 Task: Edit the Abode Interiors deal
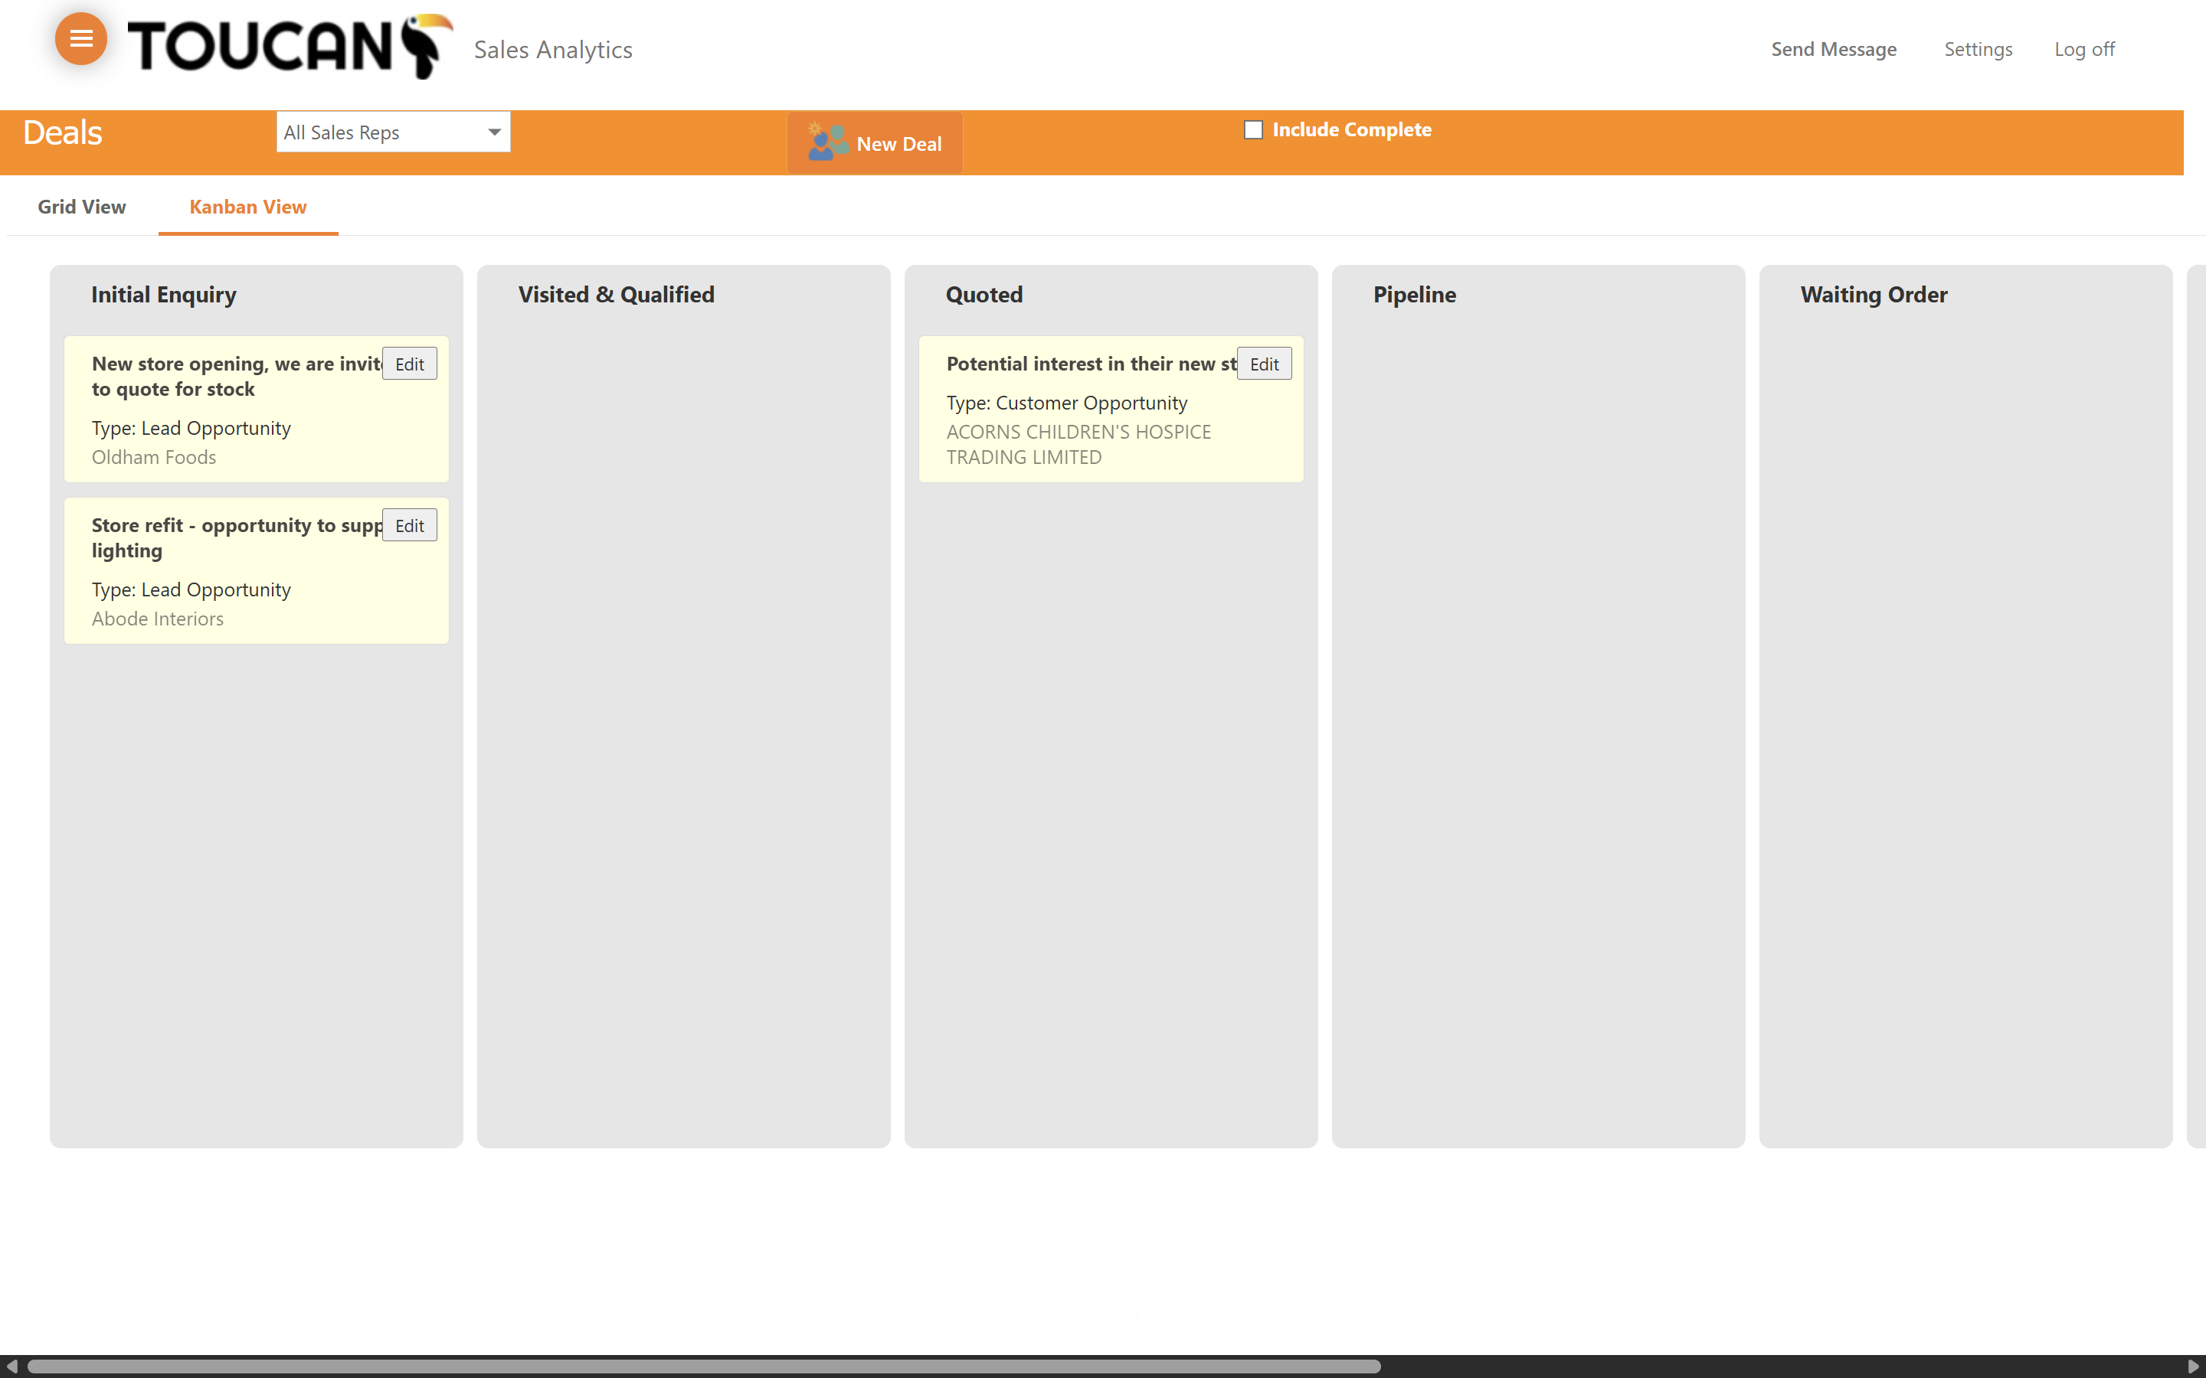click(409, 525)
